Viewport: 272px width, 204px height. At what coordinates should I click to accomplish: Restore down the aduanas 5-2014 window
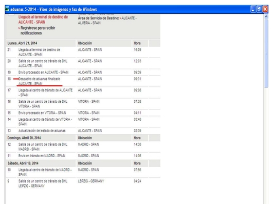click(259, 9)
